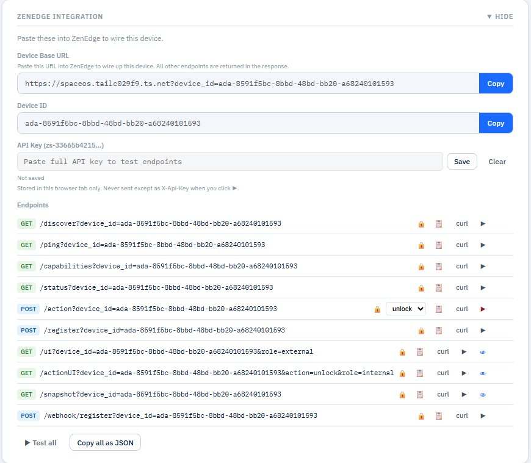531x463 pixels.
Task: Run the red /action endpoint play button
Action: [x=483, y=309]
